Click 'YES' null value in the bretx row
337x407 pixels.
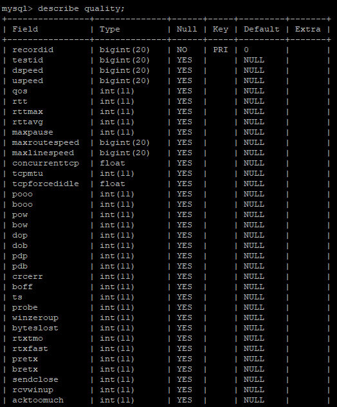(x=185, y=370)
